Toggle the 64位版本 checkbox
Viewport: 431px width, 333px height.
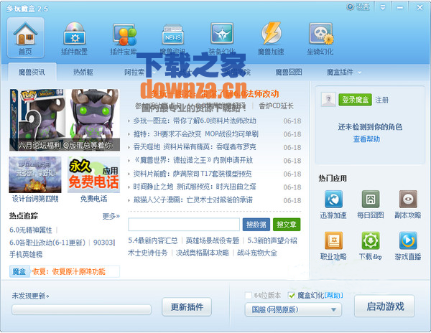(x=249, y=296)
